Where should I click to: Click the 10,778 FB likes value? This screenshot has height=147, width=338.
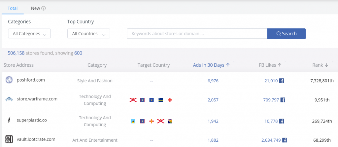pyautogui.click(x=271, y=121)
